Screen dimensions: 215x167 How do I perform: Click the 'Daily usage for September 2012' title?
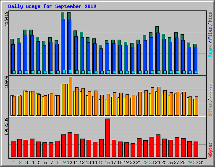point(52,6)
